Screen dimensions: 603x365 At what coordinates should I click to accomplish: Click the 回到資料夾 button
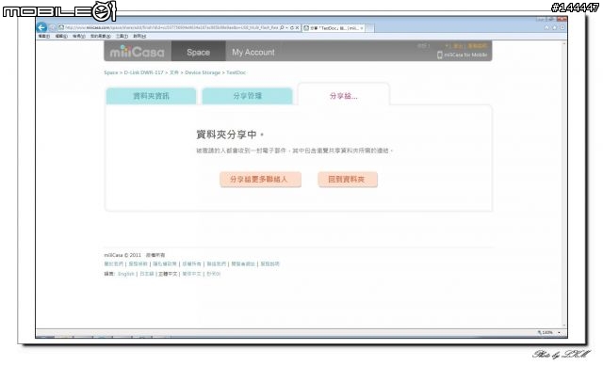348,180
